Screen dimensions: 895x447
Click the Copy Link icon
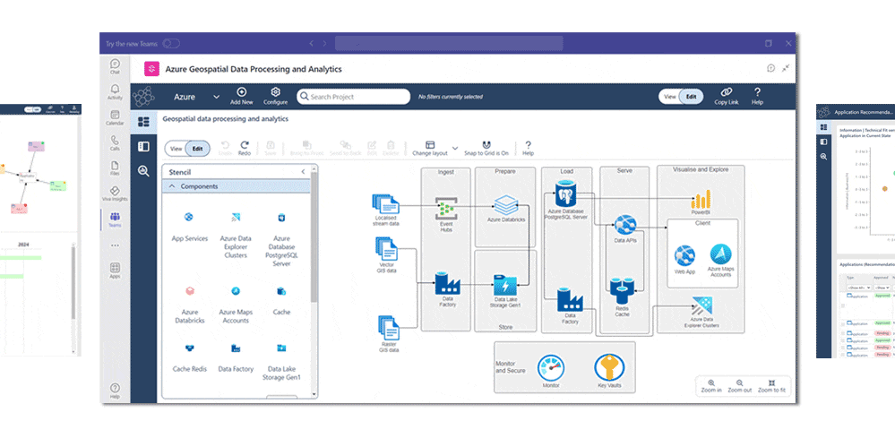pos(726,92)
